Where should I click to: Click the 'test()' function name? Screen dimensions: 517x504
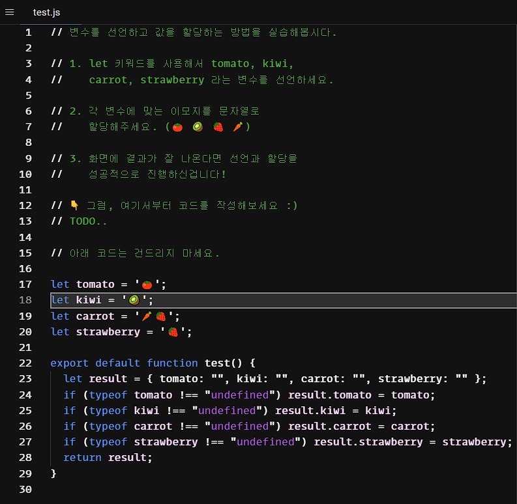click(x=223, y=363)
